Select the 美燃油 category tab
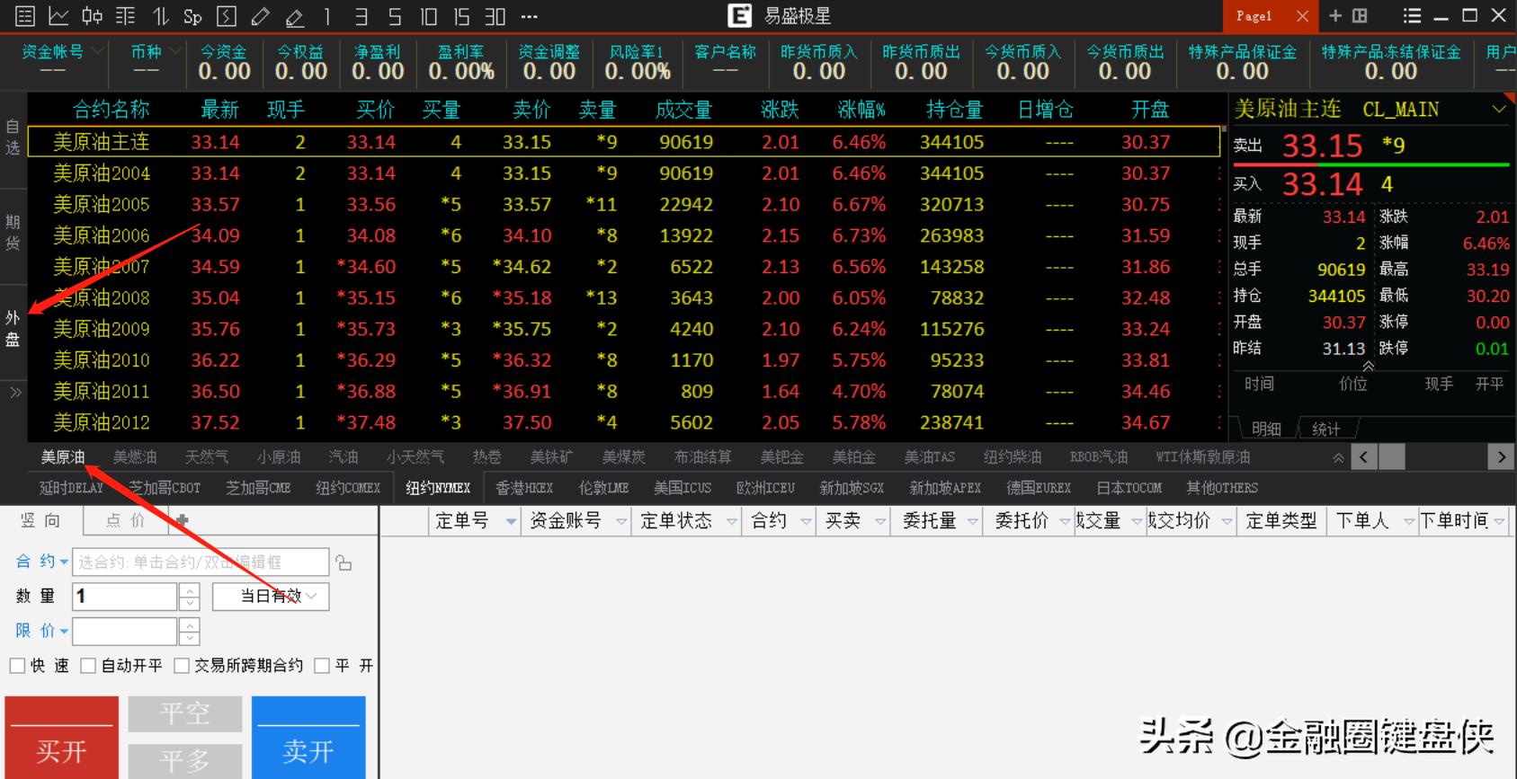 pyautogui.click(x=135, y=457)
